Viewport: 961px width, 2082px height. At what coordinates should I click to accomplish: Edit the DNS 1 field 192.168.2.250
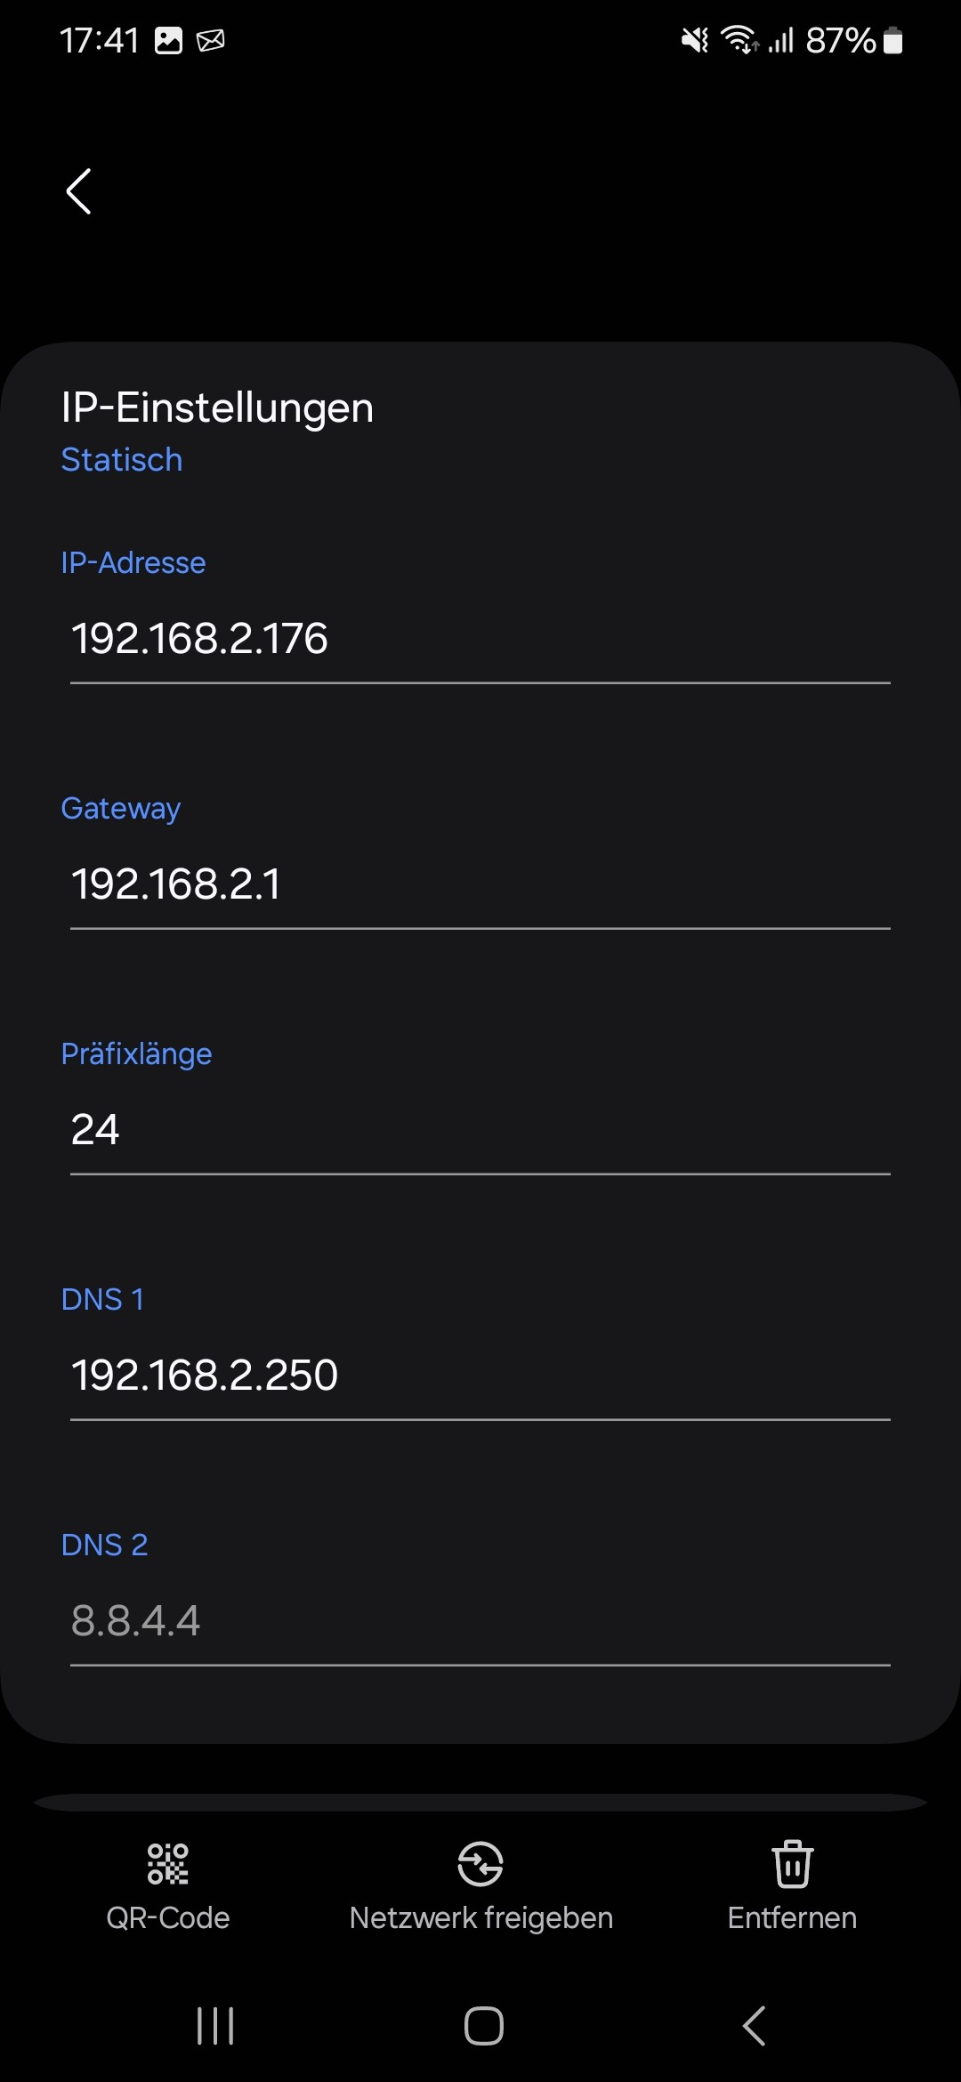point(480,1376)
